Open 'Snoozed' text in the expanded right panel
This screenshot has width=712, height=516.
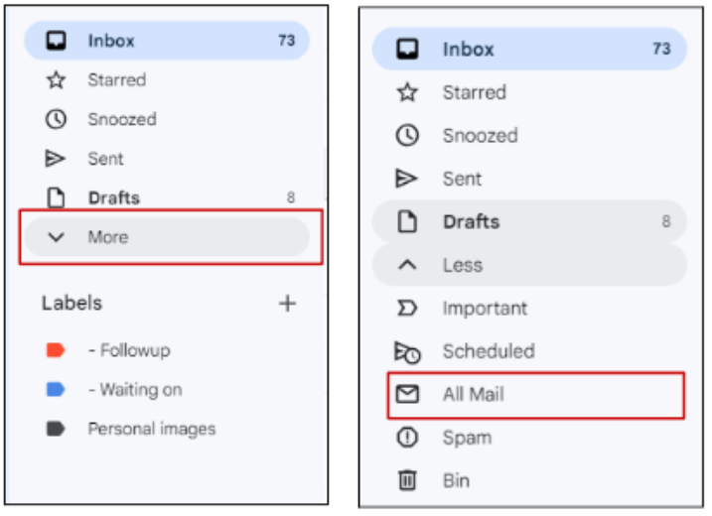pyautogui.click(x=481, y=136)
